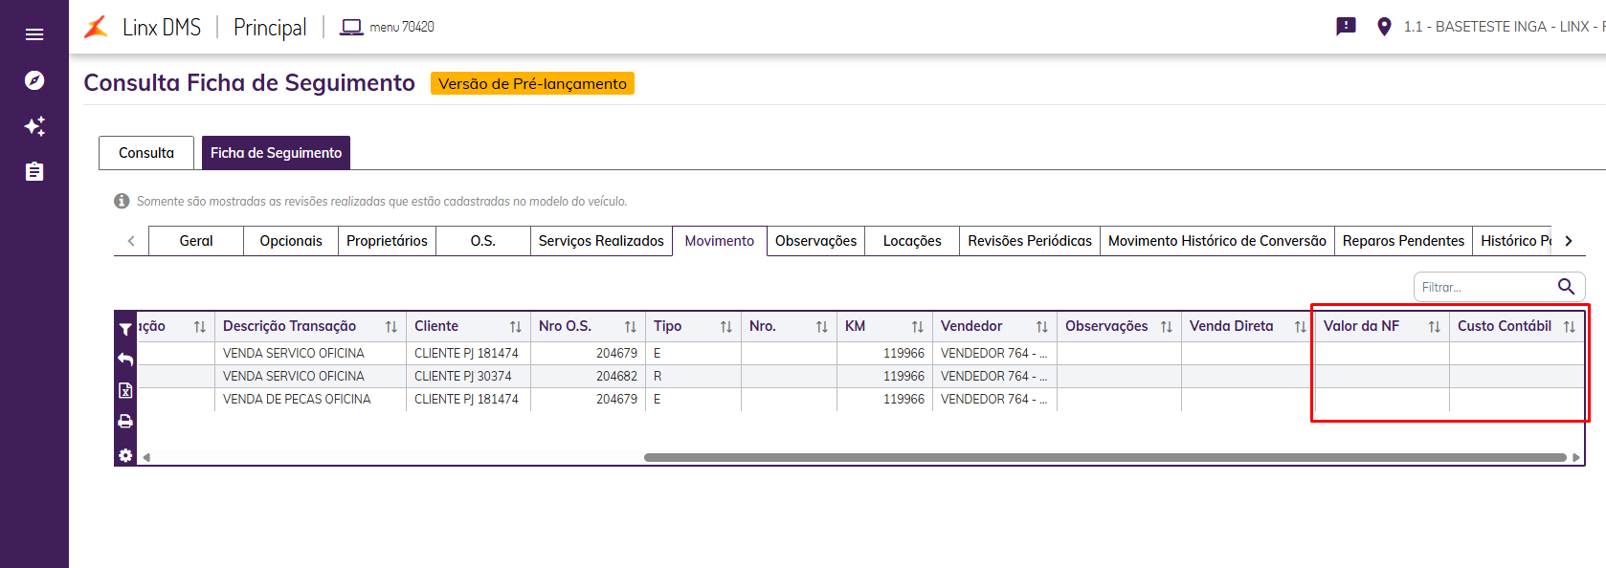Print the grid using printer icon
The height and width of the screenshot is (568, 1606).
125,421
